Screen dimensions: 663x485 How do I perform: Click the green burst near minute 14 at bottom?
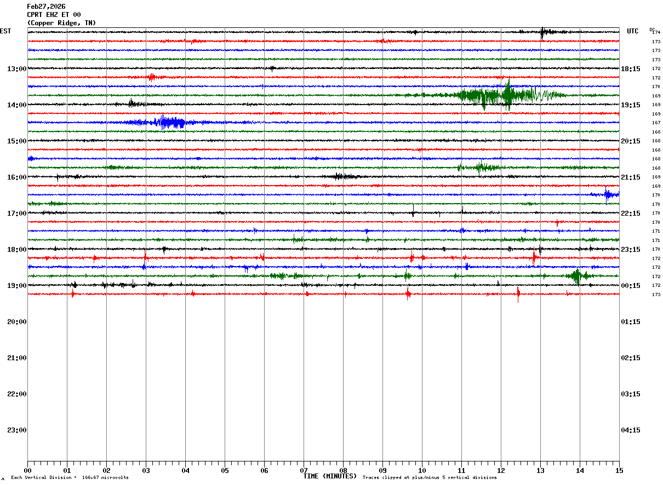coord(577,276)
